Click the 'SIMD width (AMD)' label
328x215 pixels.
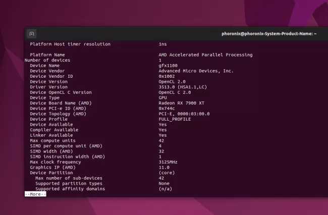point(51,151)
